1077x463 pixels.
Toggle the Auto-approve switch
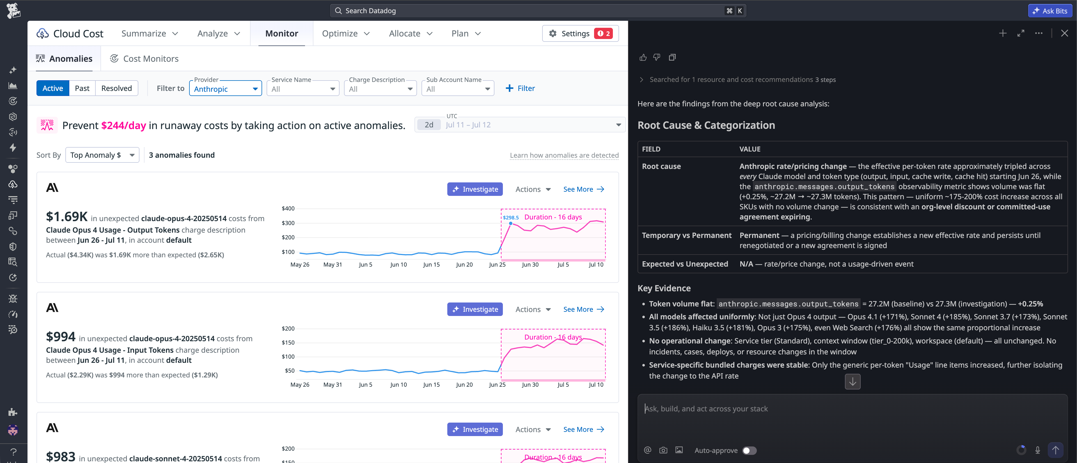(749, 450)
